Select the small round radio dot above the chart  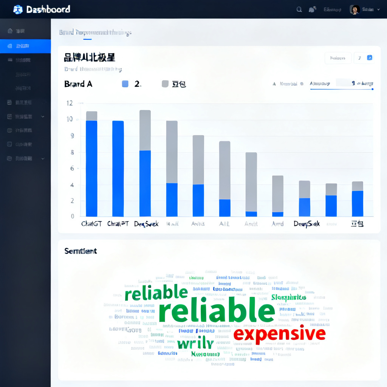tap(302, 84)
